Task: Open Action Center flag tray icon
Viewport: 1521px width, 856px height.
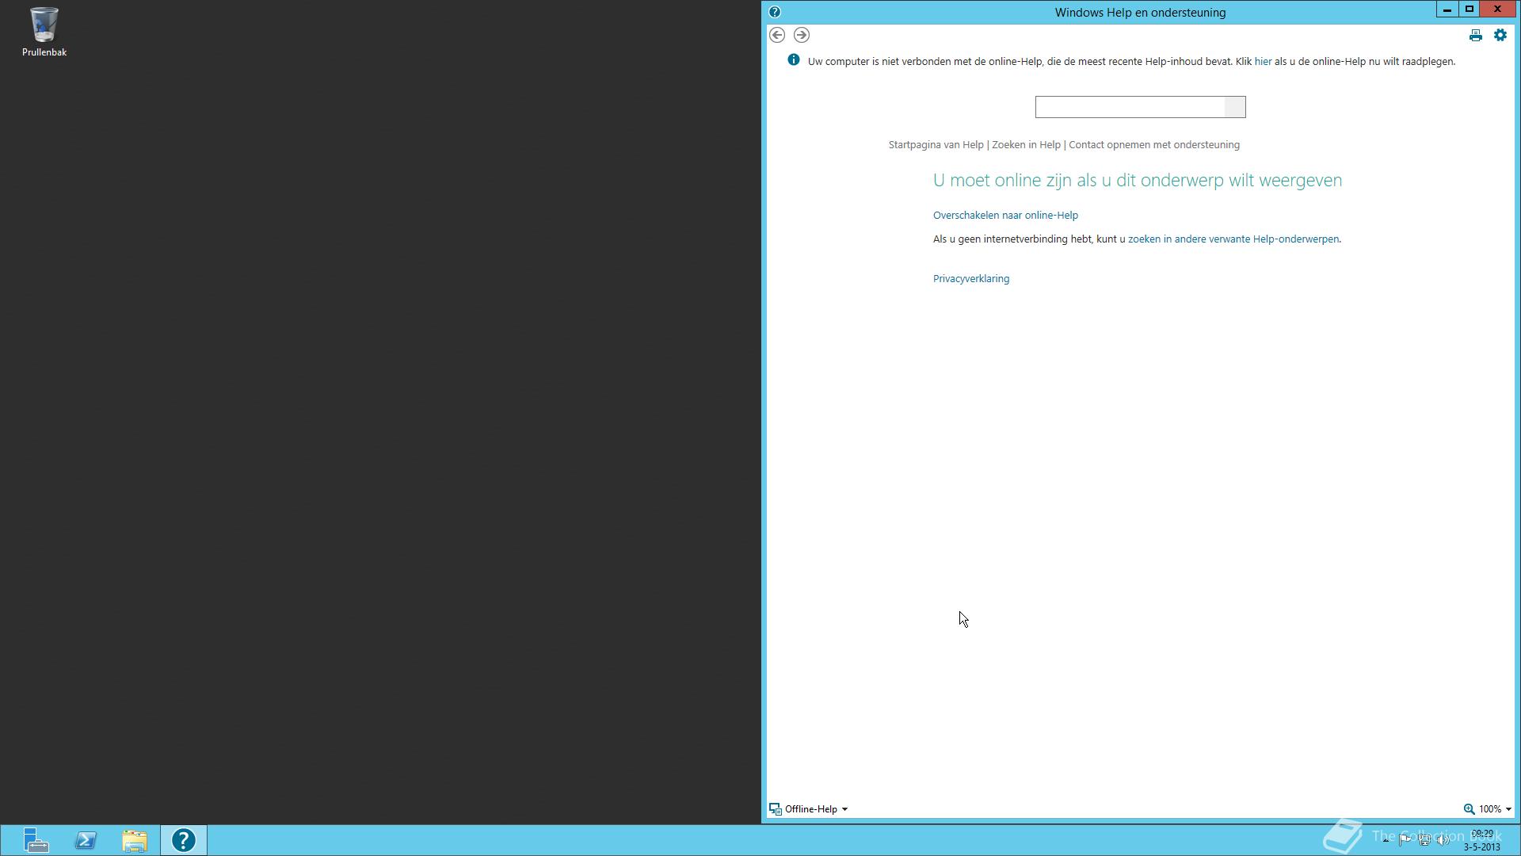Action: point(1405,839)
